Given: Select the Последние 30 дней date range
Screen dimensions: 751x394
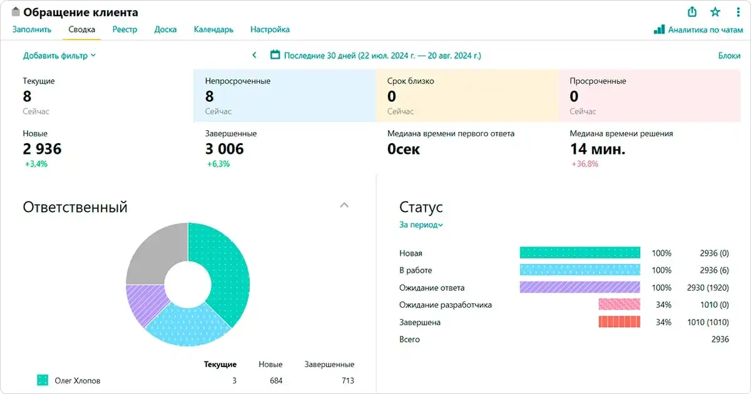Looking at the screenshot, I should point(382,56).
